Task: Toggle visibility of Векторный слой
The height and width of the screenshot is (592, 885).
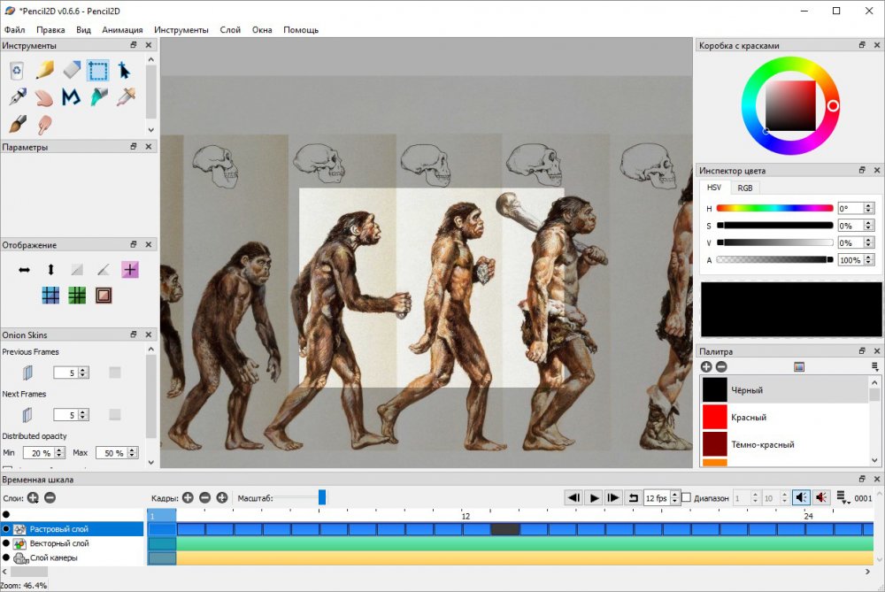Action: click(5, 543)
